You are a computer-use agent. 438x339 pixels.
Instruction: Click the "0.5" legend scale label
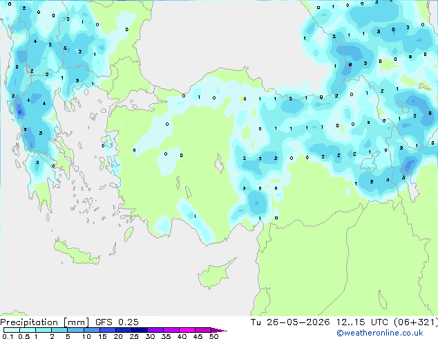point(23,336)
